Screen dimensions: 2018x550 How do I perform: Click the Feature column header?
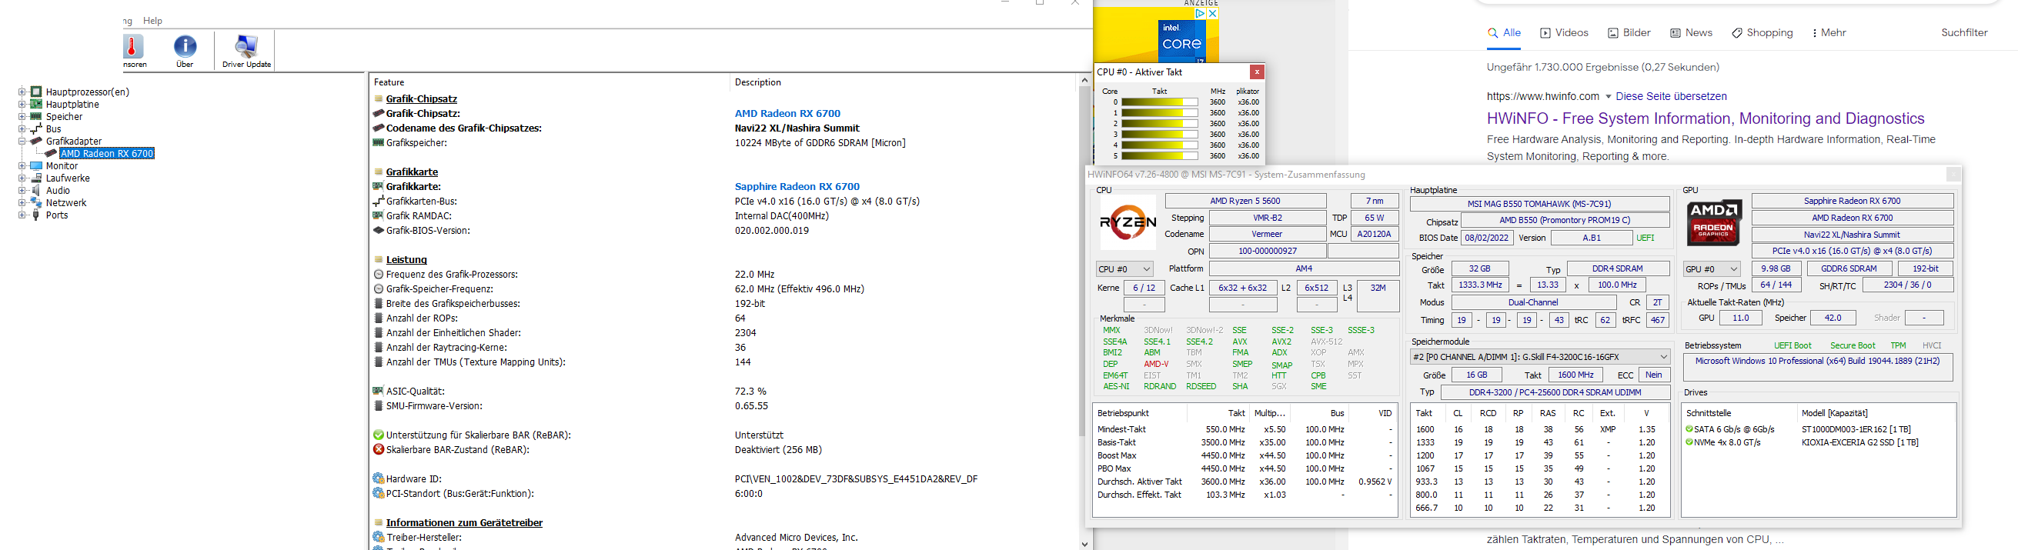[x=550, y=82]
